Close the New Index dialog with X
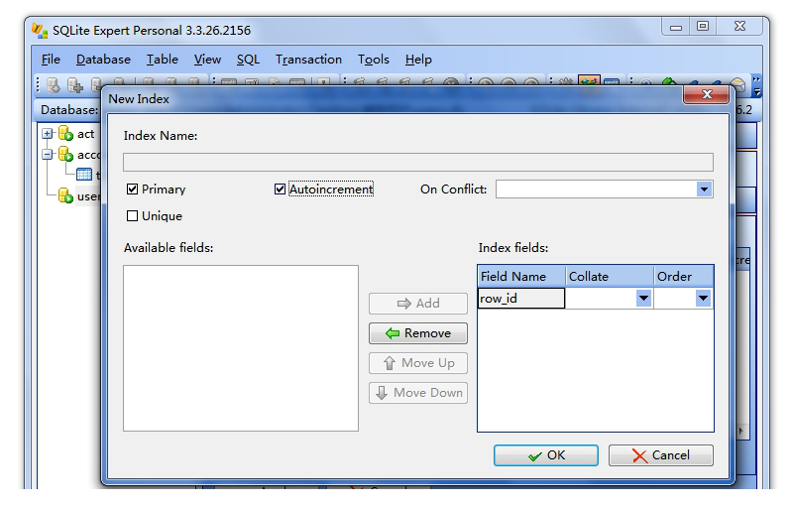This screenshot has width=793, height=508. (707, 94)
